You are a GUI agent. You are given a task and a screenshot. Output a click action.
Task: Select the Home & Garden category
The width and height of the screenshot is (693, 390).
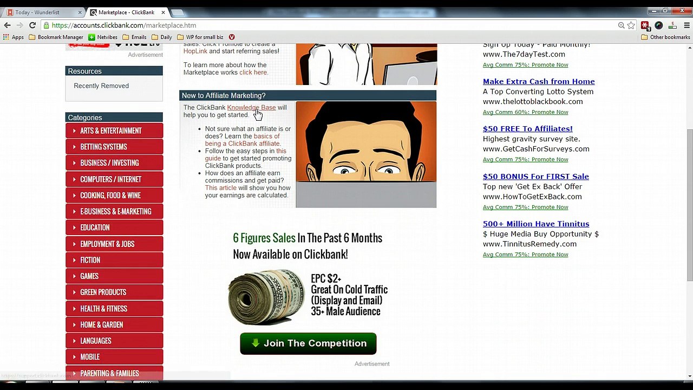(114, 324)
